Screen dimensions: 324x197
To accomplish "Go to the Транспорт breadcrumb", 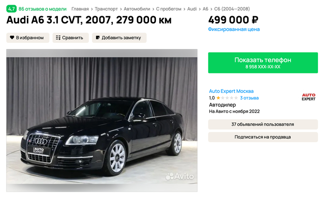I will coord(106,9).
